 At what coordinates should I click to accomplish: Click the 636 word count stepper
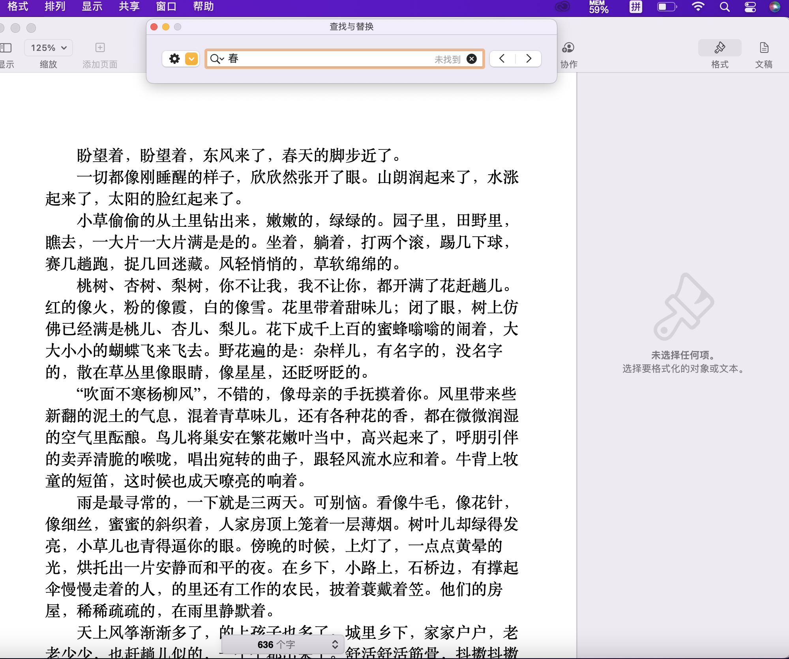pyautogui.click(x=335, y=644)
